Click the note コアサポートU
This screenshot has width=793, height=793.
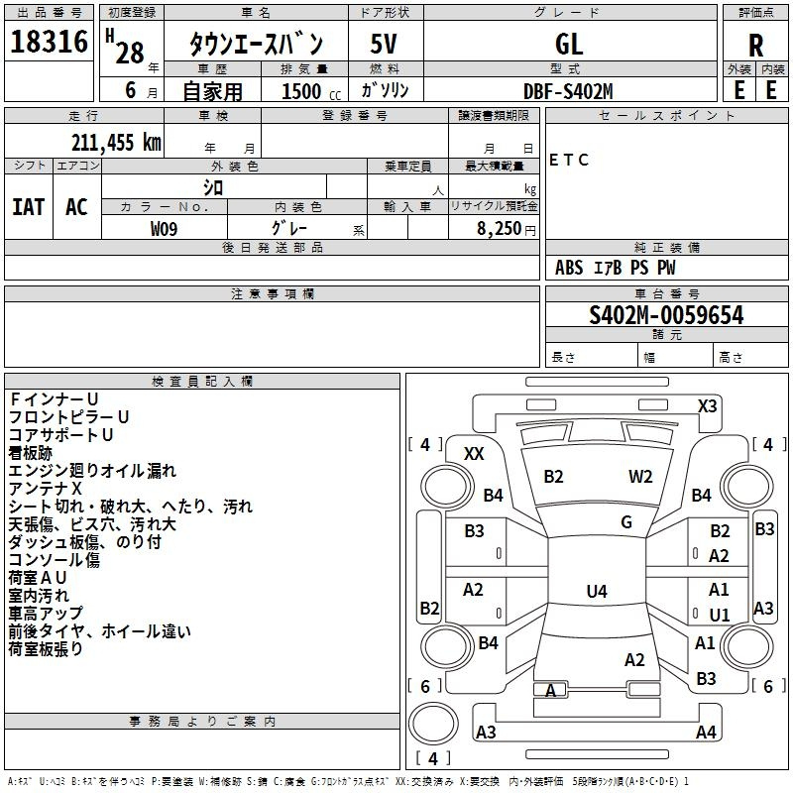[x=60, y=435]
